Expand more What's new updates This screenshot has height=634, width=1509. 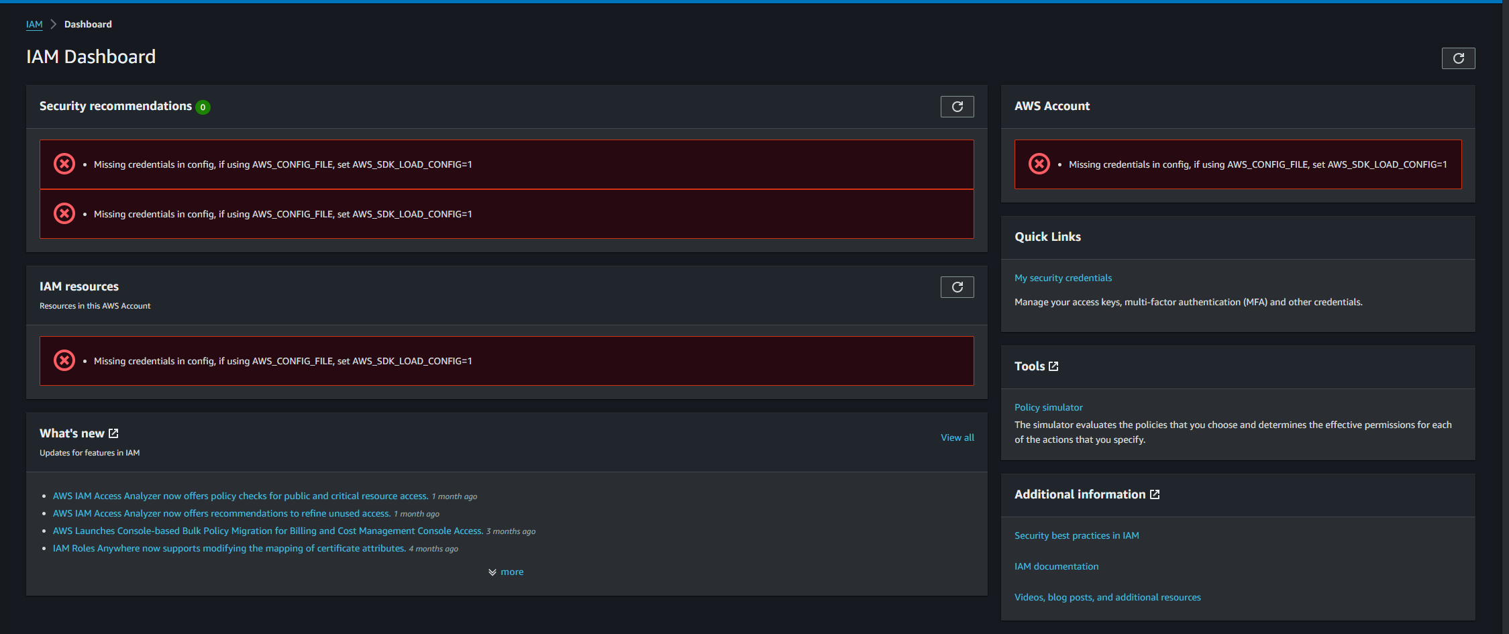[506, 572]
